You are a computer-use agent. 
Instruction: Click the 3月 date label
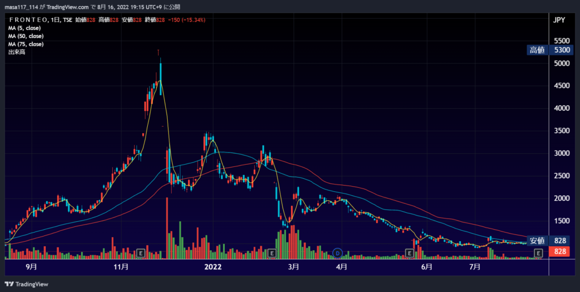tap(293, 267)
